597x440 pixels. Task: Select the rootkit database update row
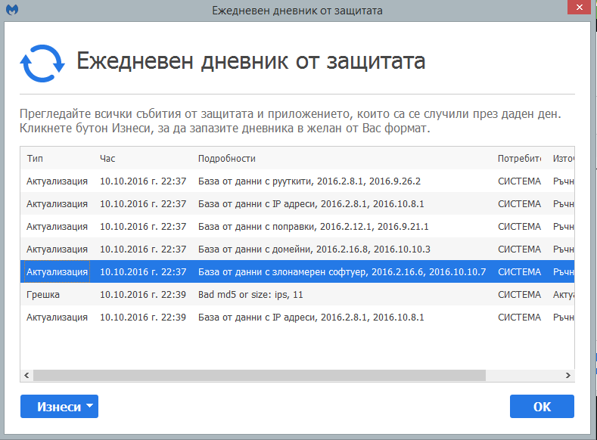tap(297, 181)
